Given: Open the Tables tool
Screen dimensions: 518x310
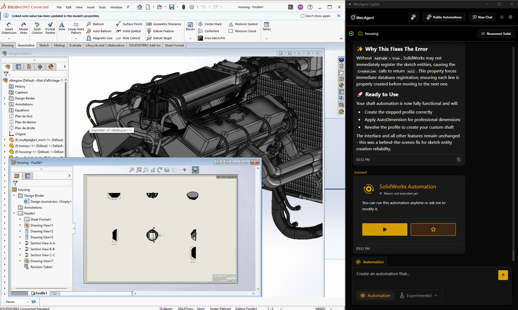Looking at the screenshot, I should tap(266, 26).
